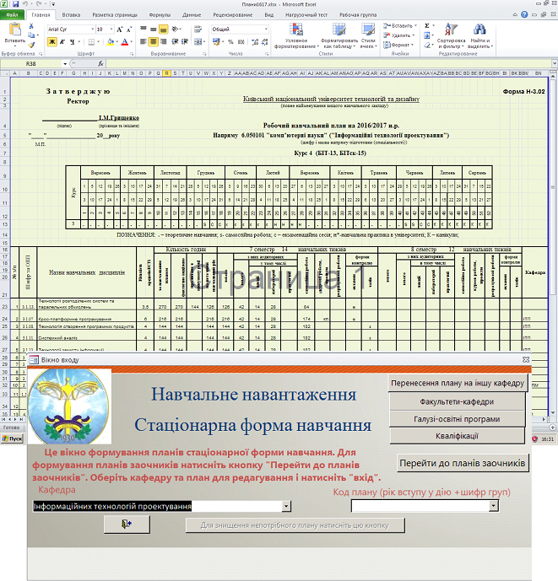This screenshot has width=558, height=581.
Task: Open the Формат cells menu
Action: [x=398, y=45]
